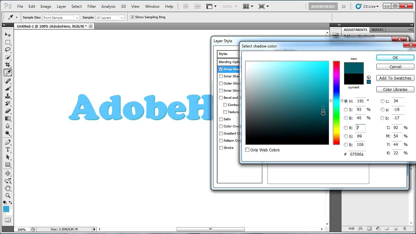Click the add layer mask icon
416x234 pixels.
(369, 228)
